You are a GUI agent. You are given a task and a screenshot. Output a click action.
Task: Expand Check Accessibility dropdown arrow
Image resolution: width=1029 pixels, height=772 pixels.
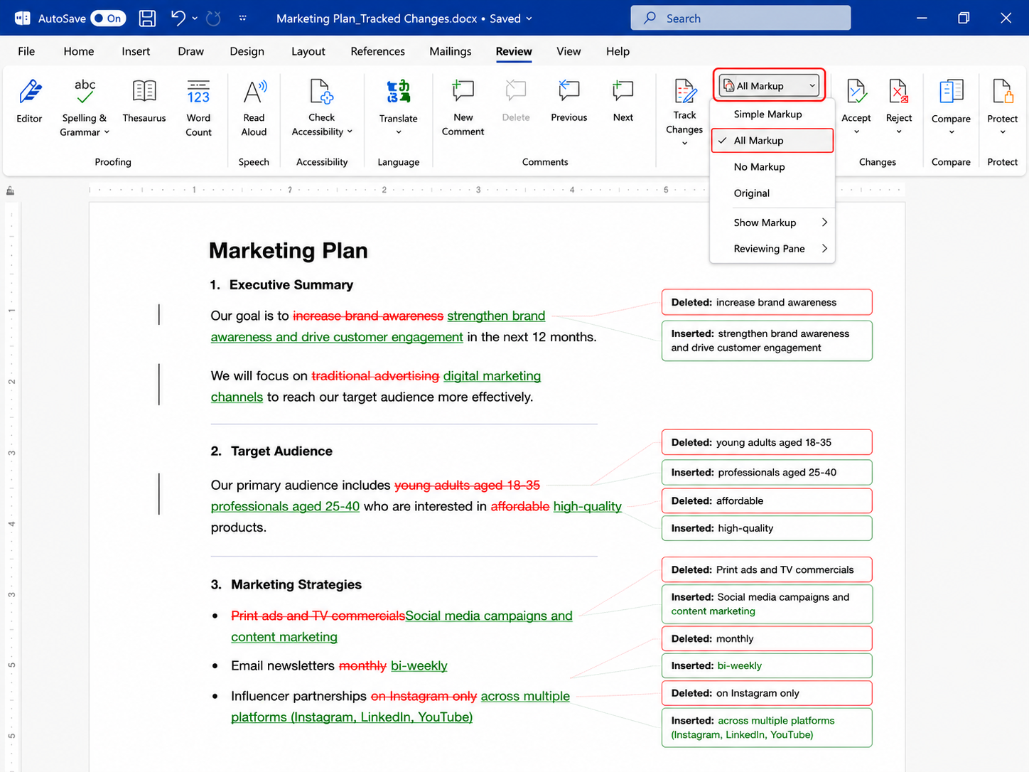350,132
